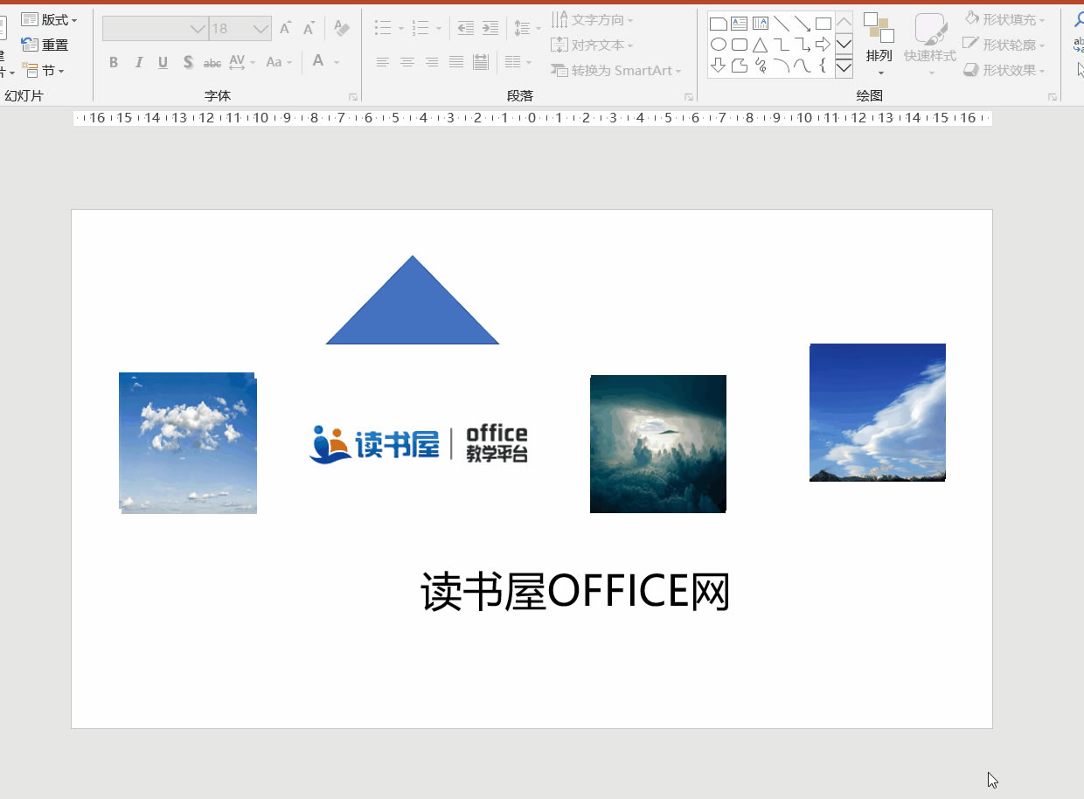Expand the shapes gallery with the bottom chevron
The width and height of the screenshot is (1084, 799).
coord(844,67)
